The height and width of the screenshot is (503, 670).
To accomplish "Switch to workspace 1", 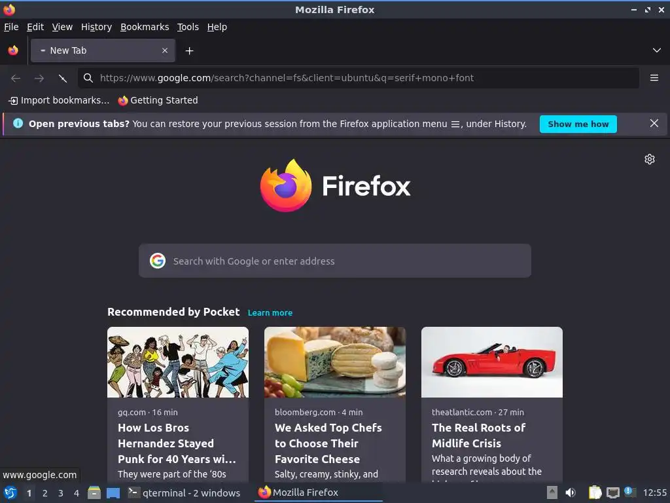I will point(29,493).
